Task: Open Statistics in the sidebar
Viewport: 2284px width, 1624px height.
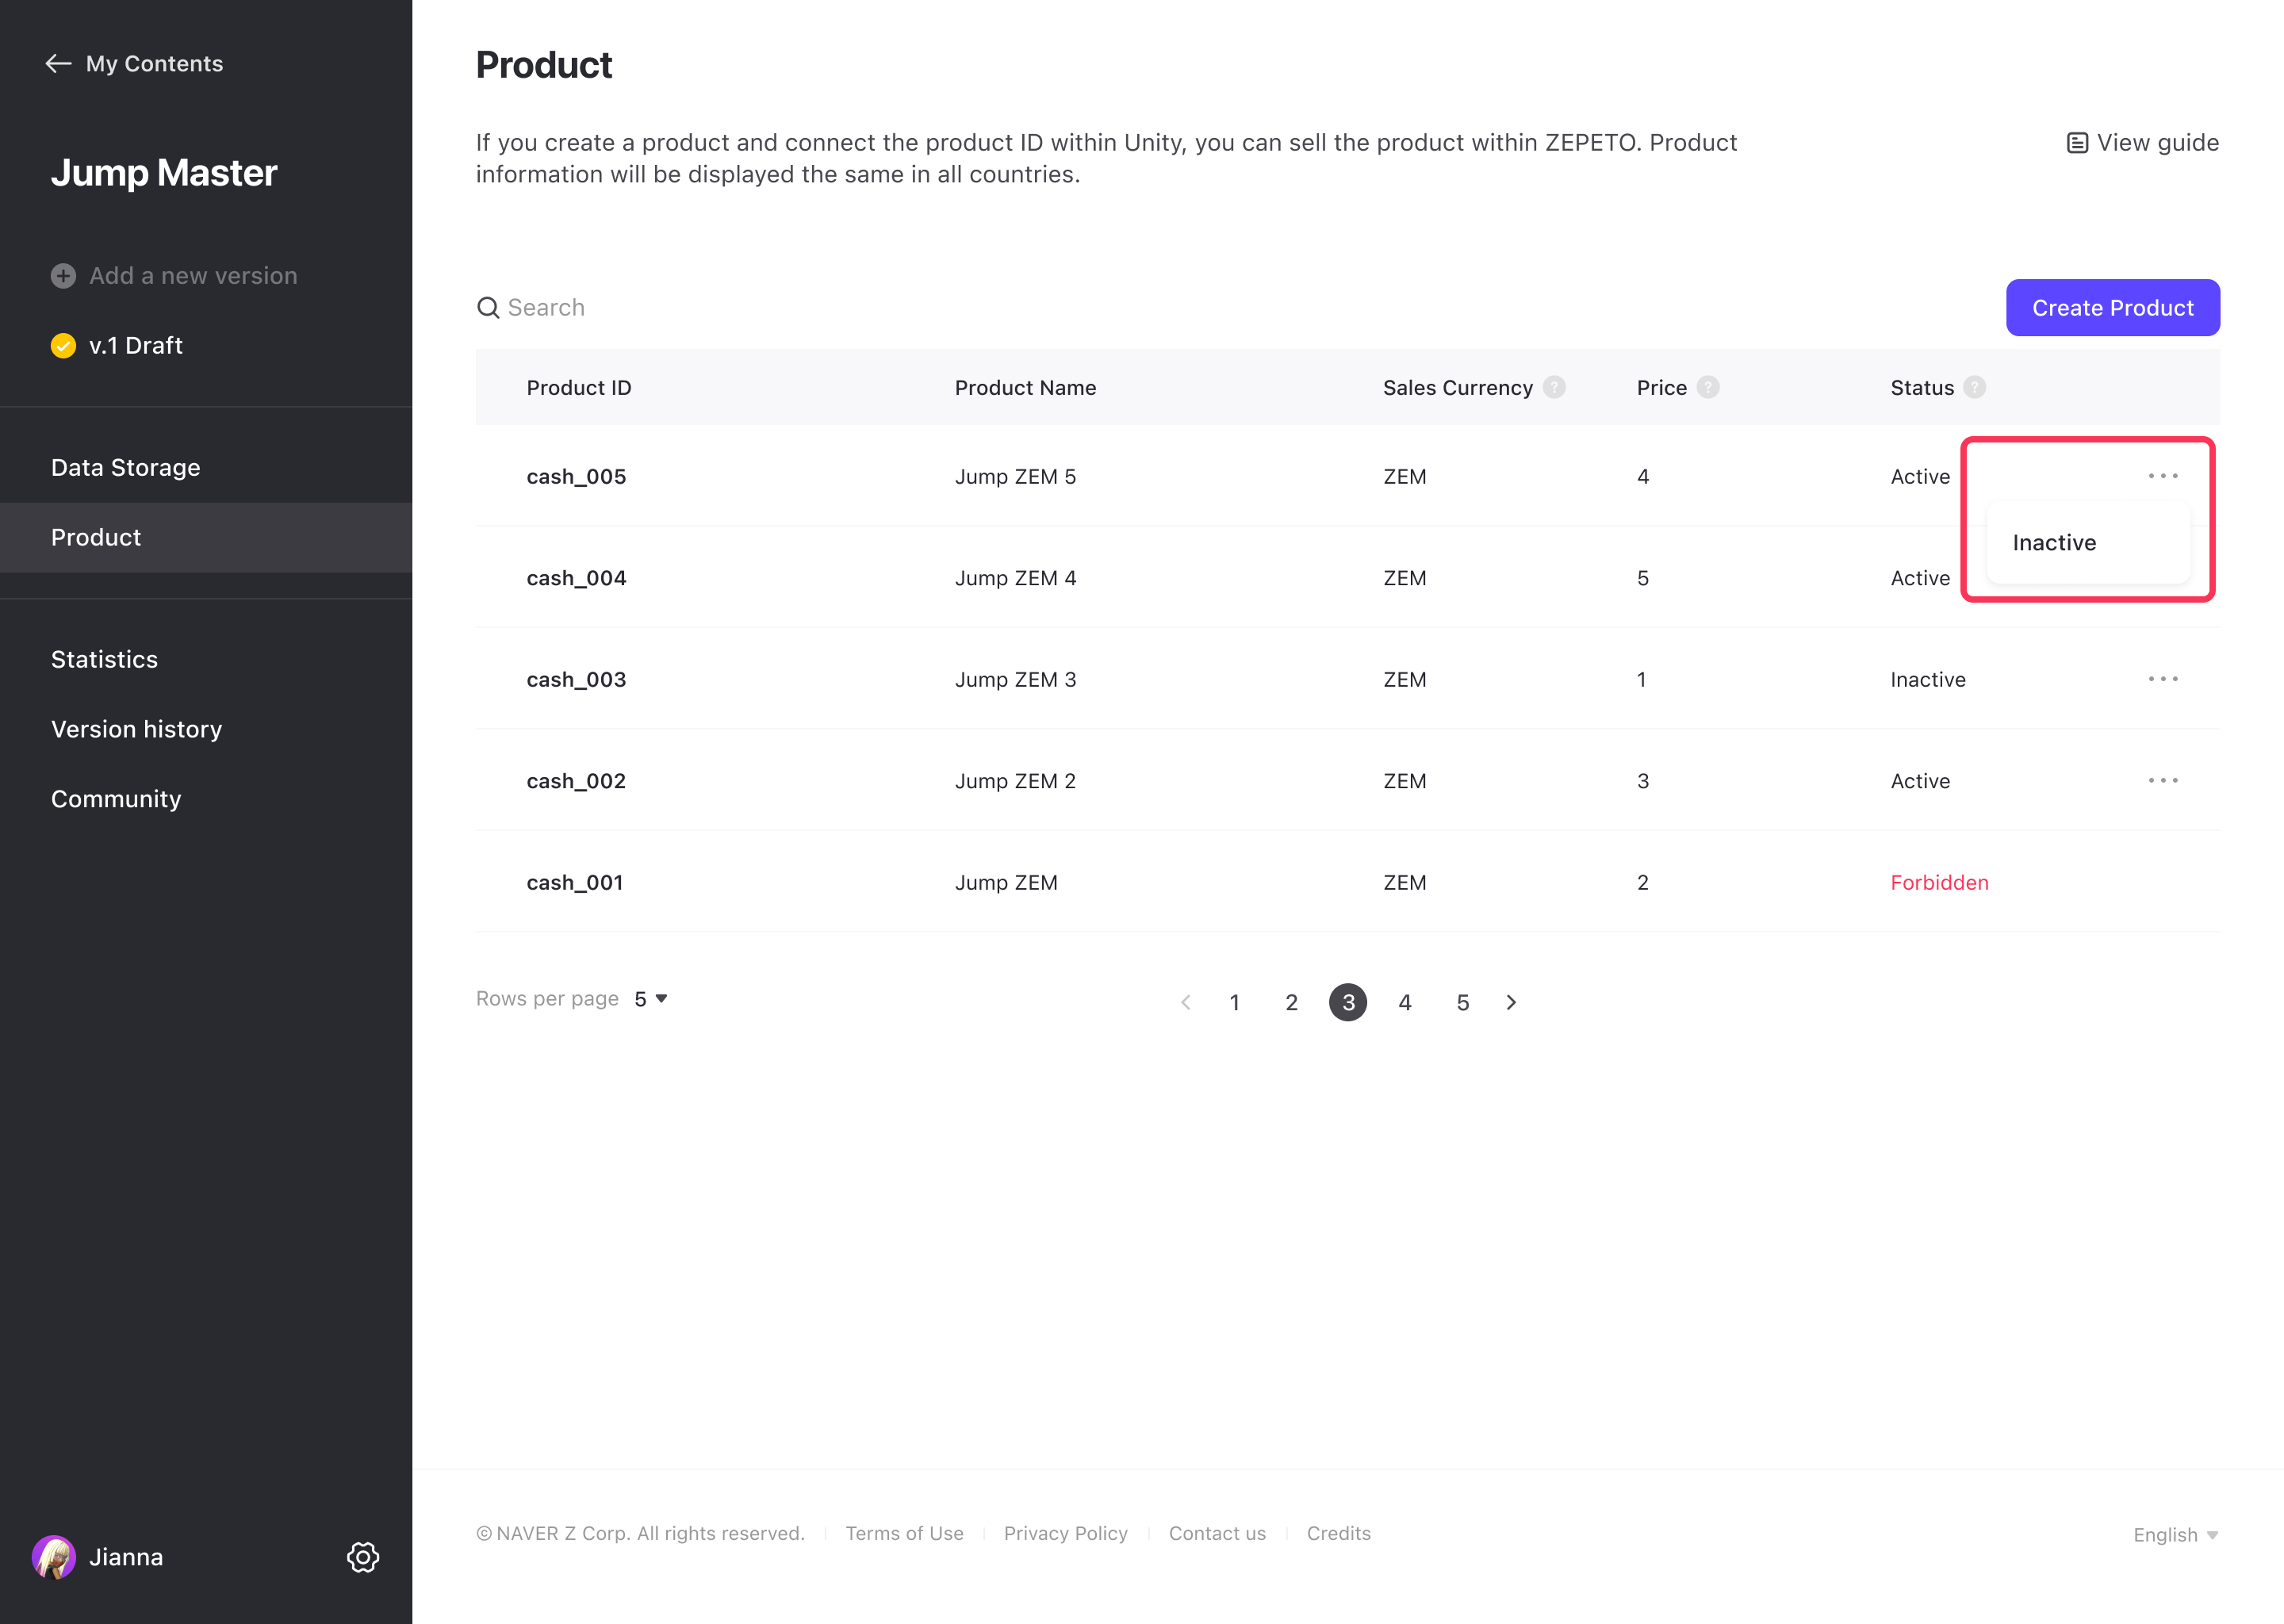Action: coord(105,660)
